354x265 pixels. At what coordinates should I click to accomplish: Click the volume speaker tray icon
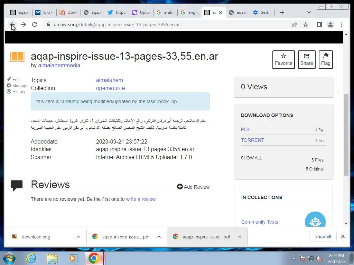tap(319, 259)
